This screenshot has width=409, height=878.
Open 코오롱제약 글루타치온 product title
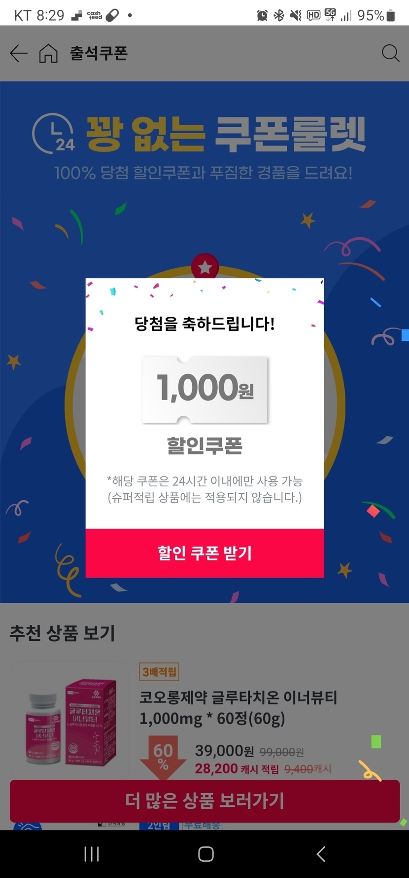238,708
